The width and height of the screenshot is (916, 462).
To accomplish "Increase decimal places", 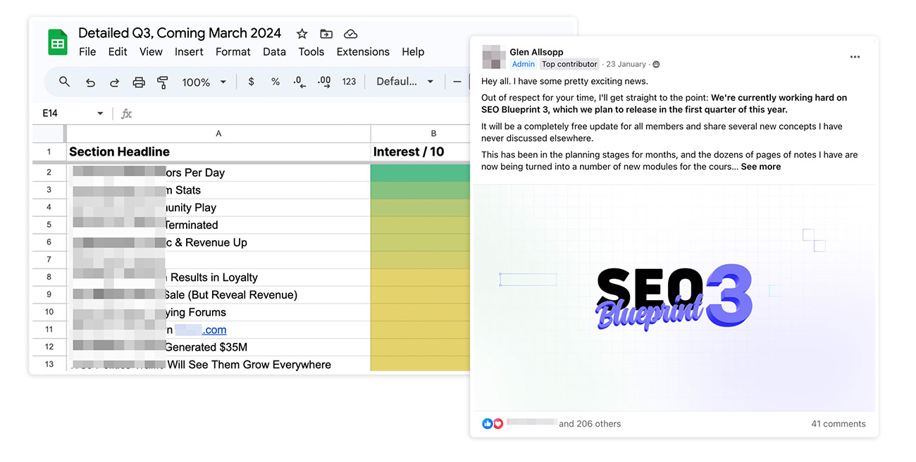I will (x=324, y=82).
